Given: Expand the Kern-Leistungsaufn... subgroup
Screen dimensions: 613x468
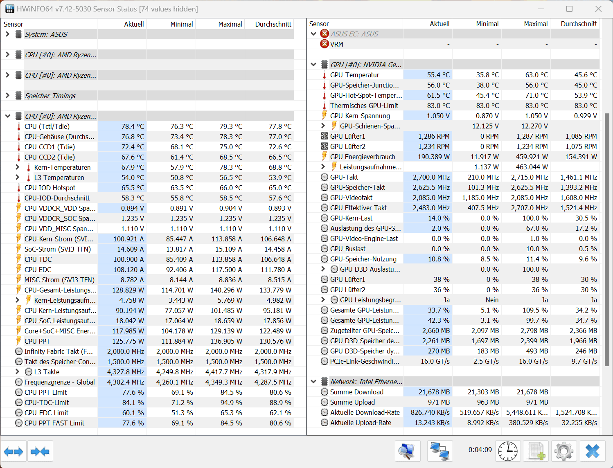Looking at the screenshot, I should tap(17, 300).
